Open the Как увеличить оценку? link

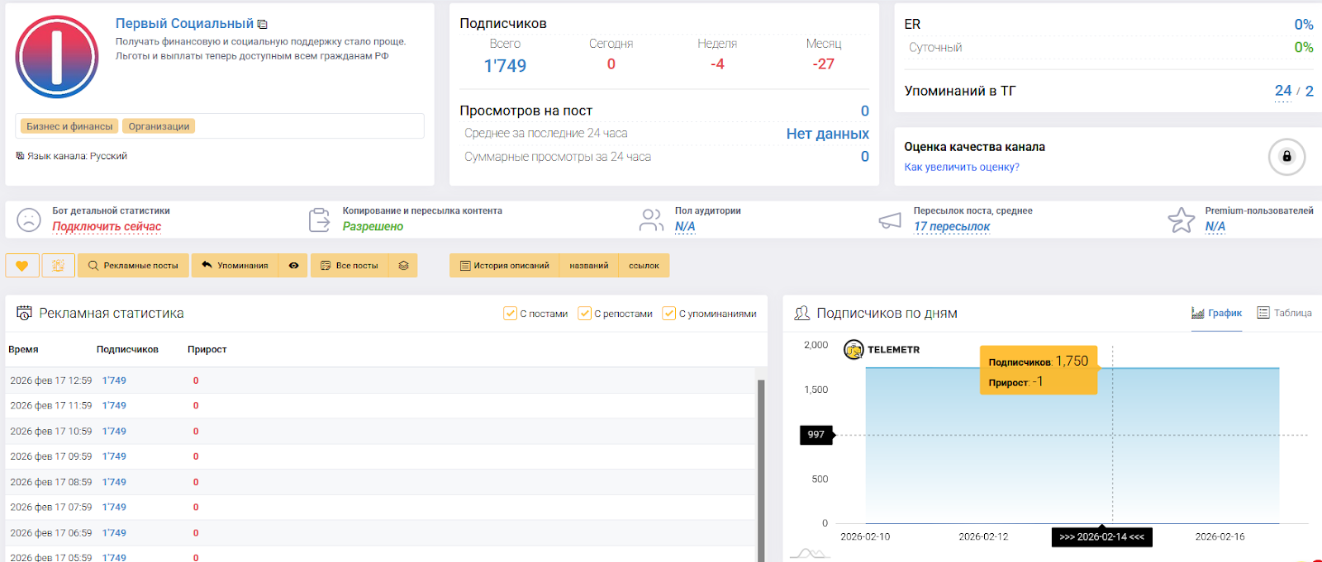pyautogui.click(x=962, y=167)
